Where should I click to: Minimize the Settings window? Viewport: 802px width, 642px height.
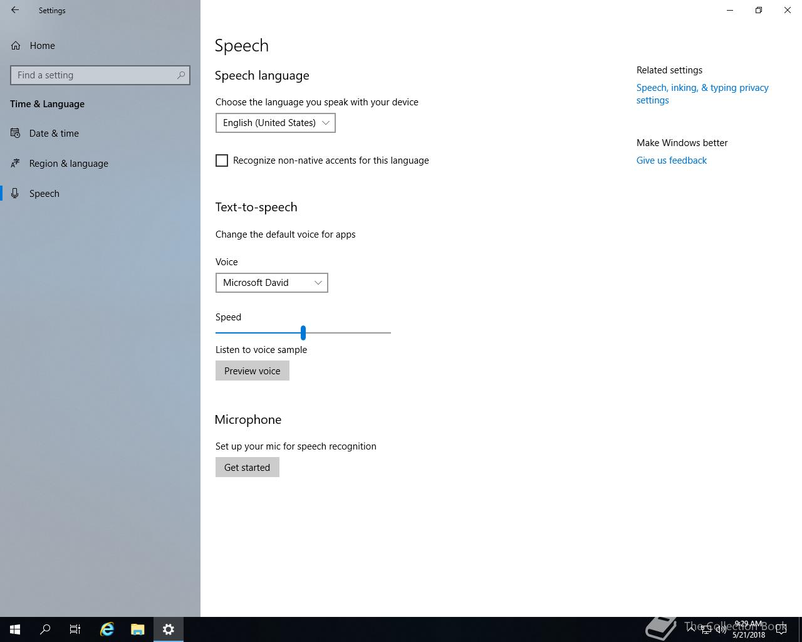tap(730, 10)
